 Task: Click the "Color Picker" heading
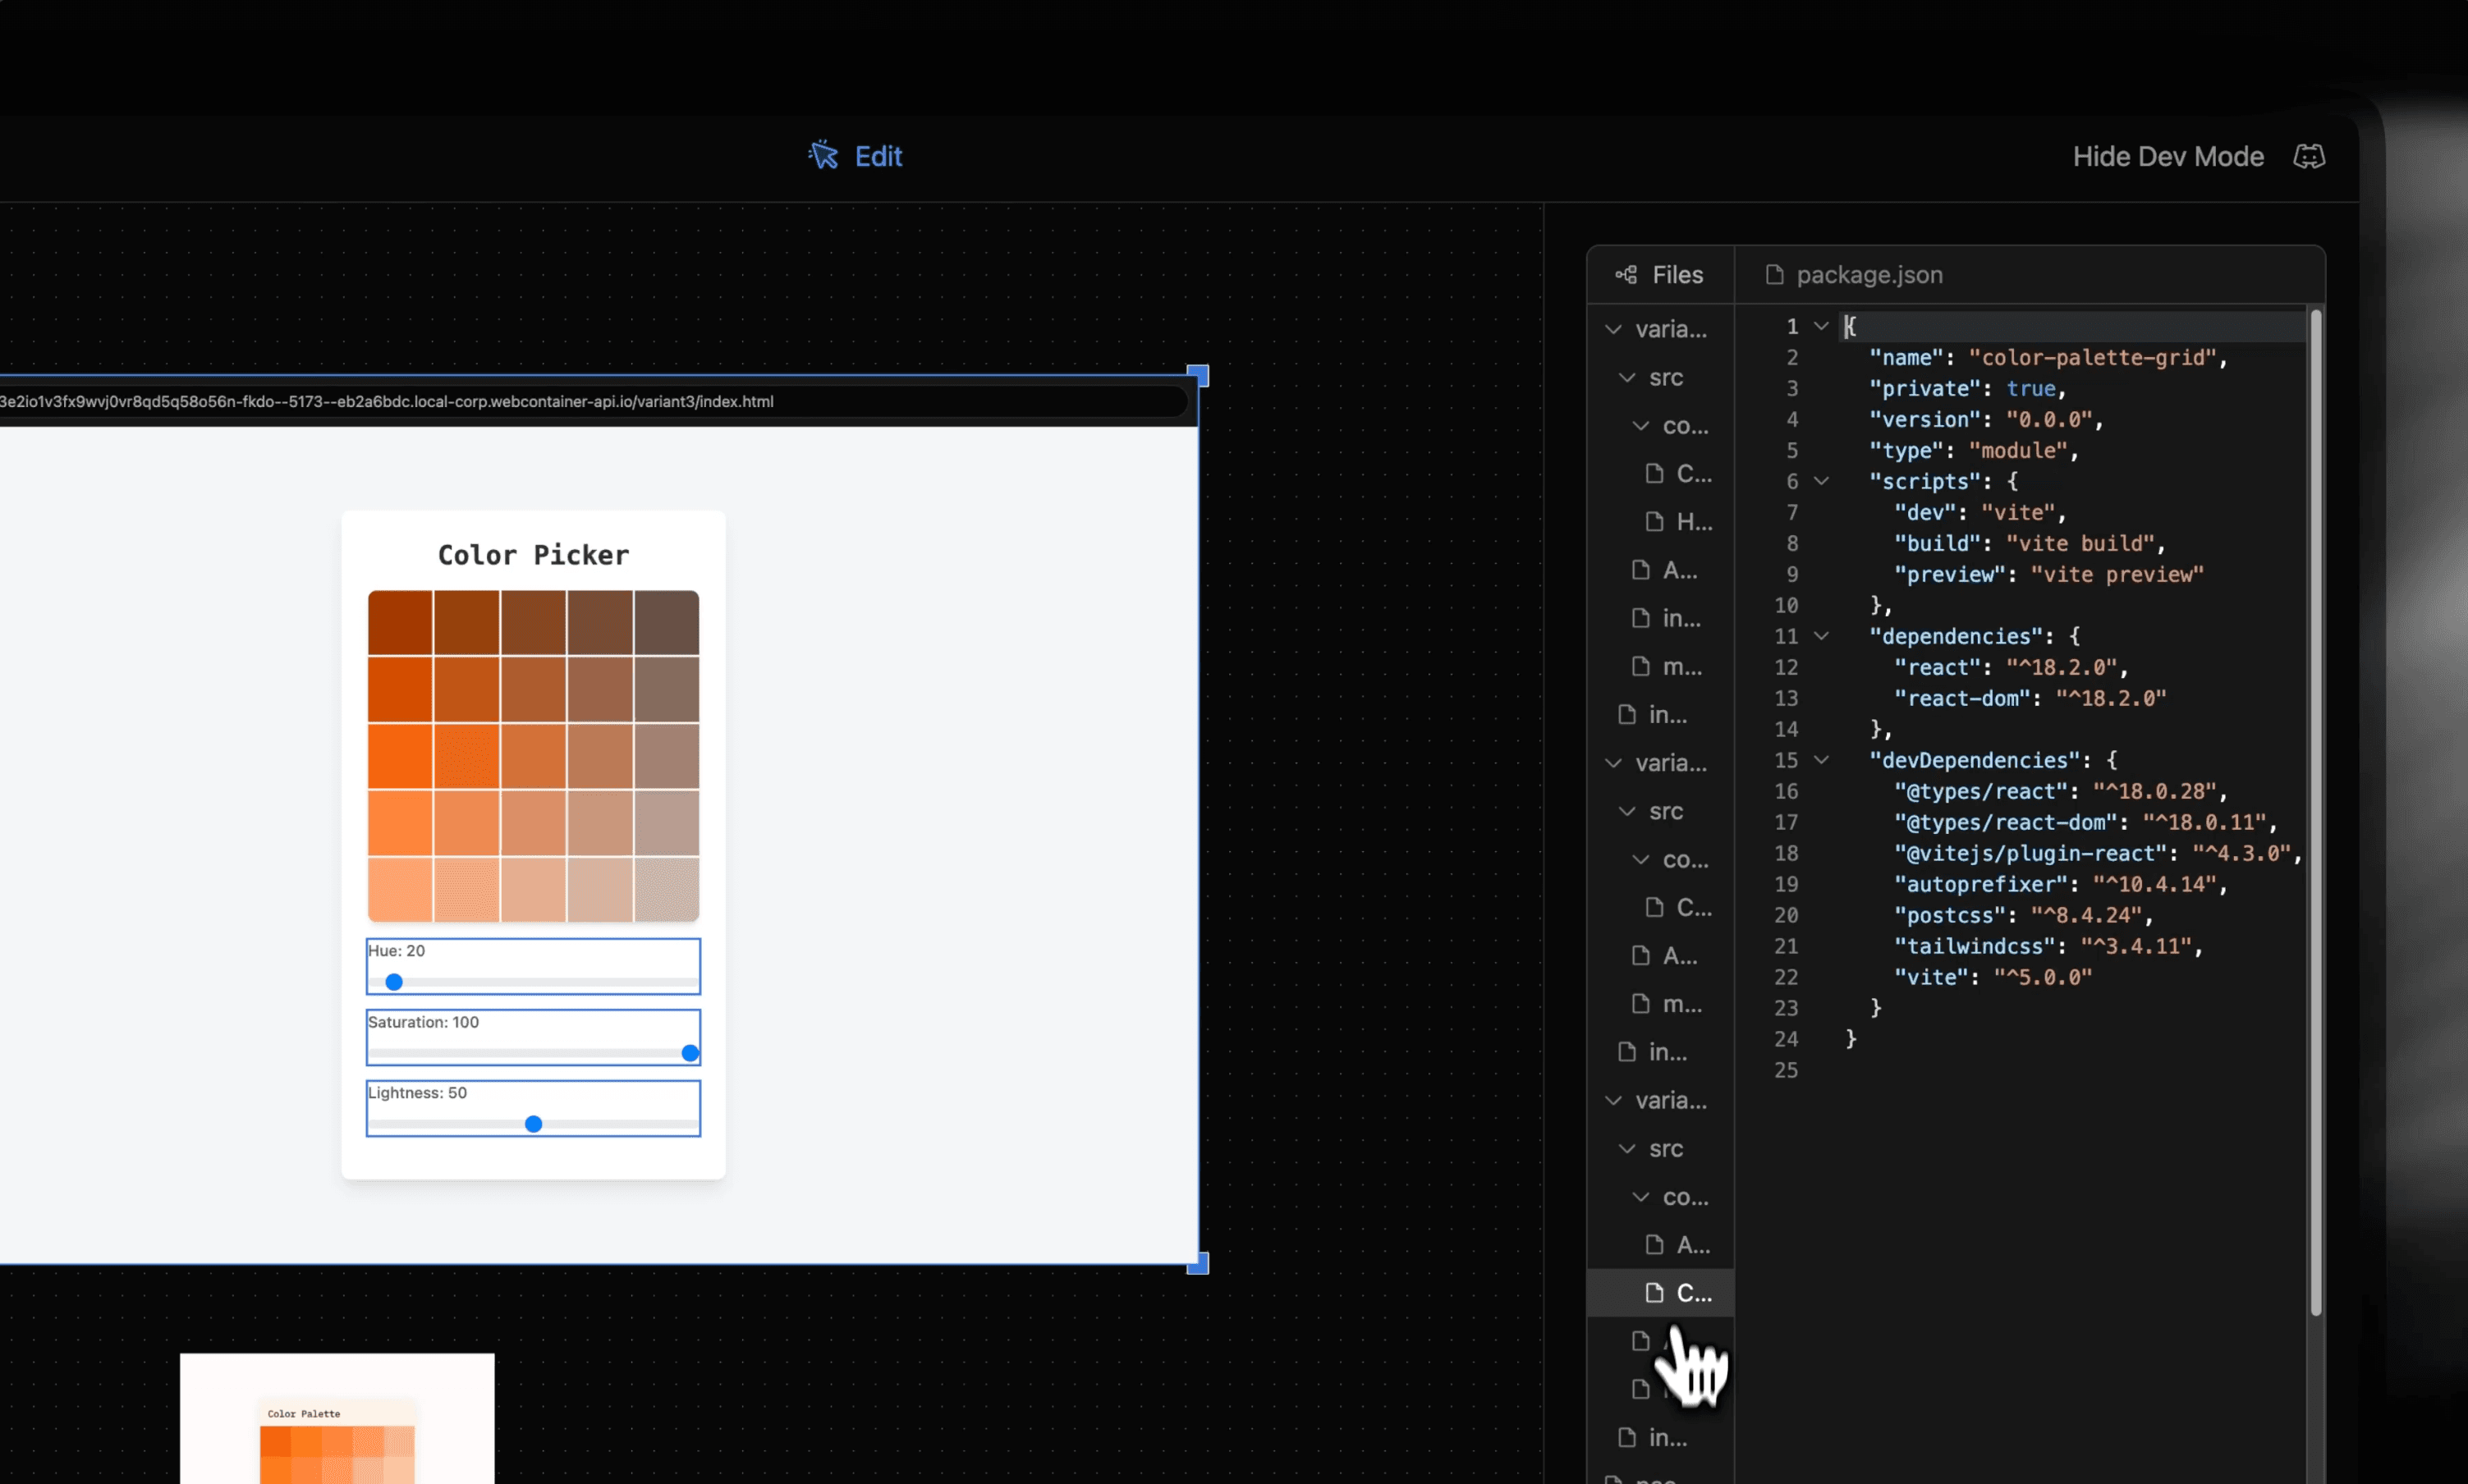[x=533, y=555]
